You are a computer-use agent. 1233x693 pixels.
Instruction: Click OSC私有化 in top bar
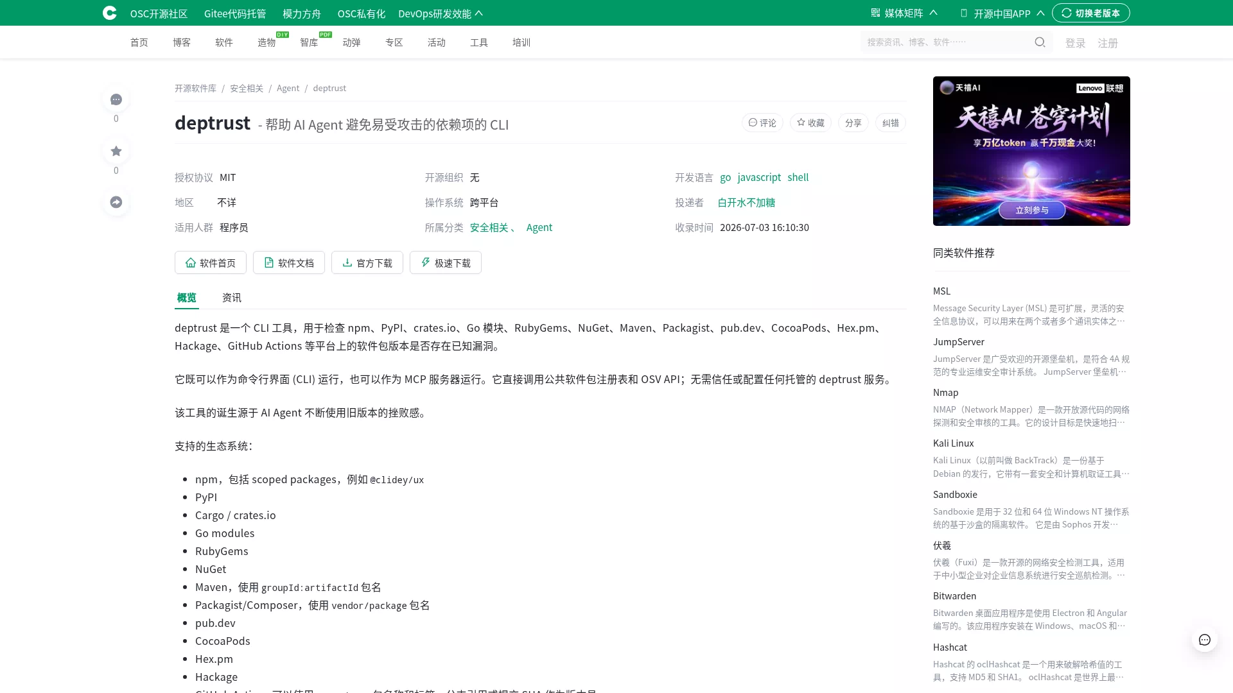coord(362,13)
